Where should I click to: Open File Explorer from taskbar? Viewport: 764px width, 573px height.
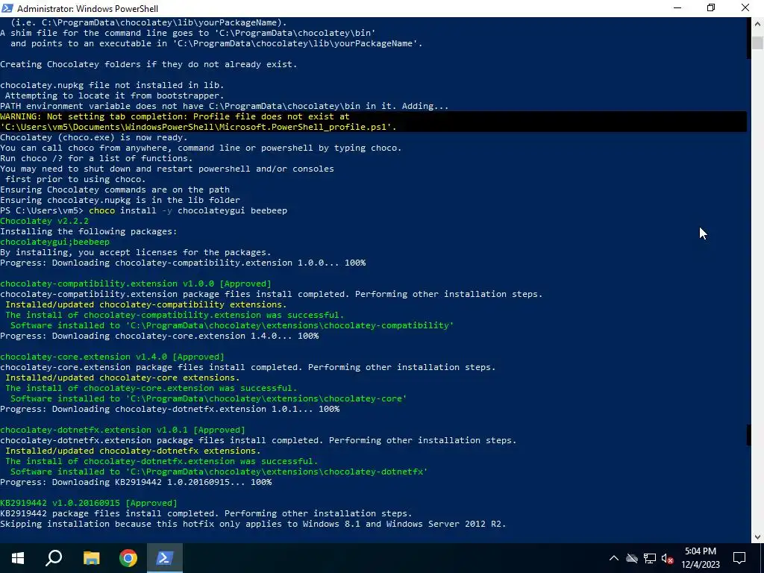tap(91, 558)
